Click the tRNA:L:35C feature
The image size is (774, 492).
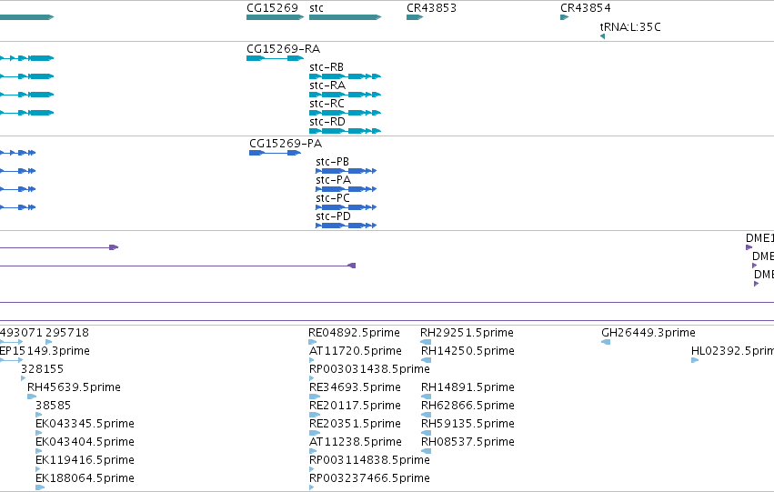point(603,36)
